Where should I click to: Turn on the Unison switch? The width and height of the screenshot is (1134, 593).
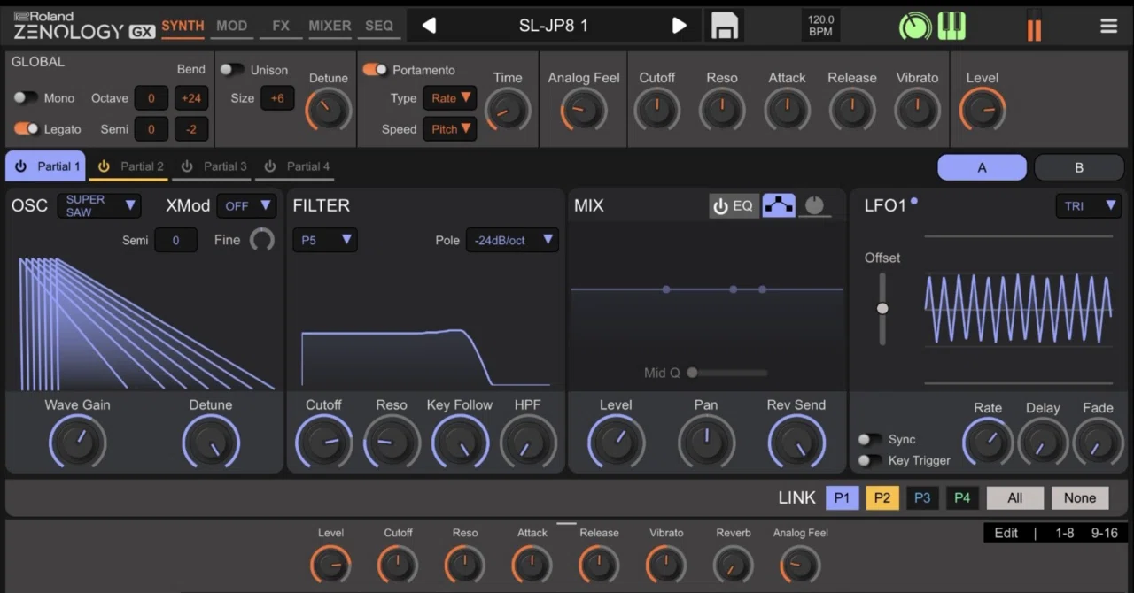click(232, 69)
